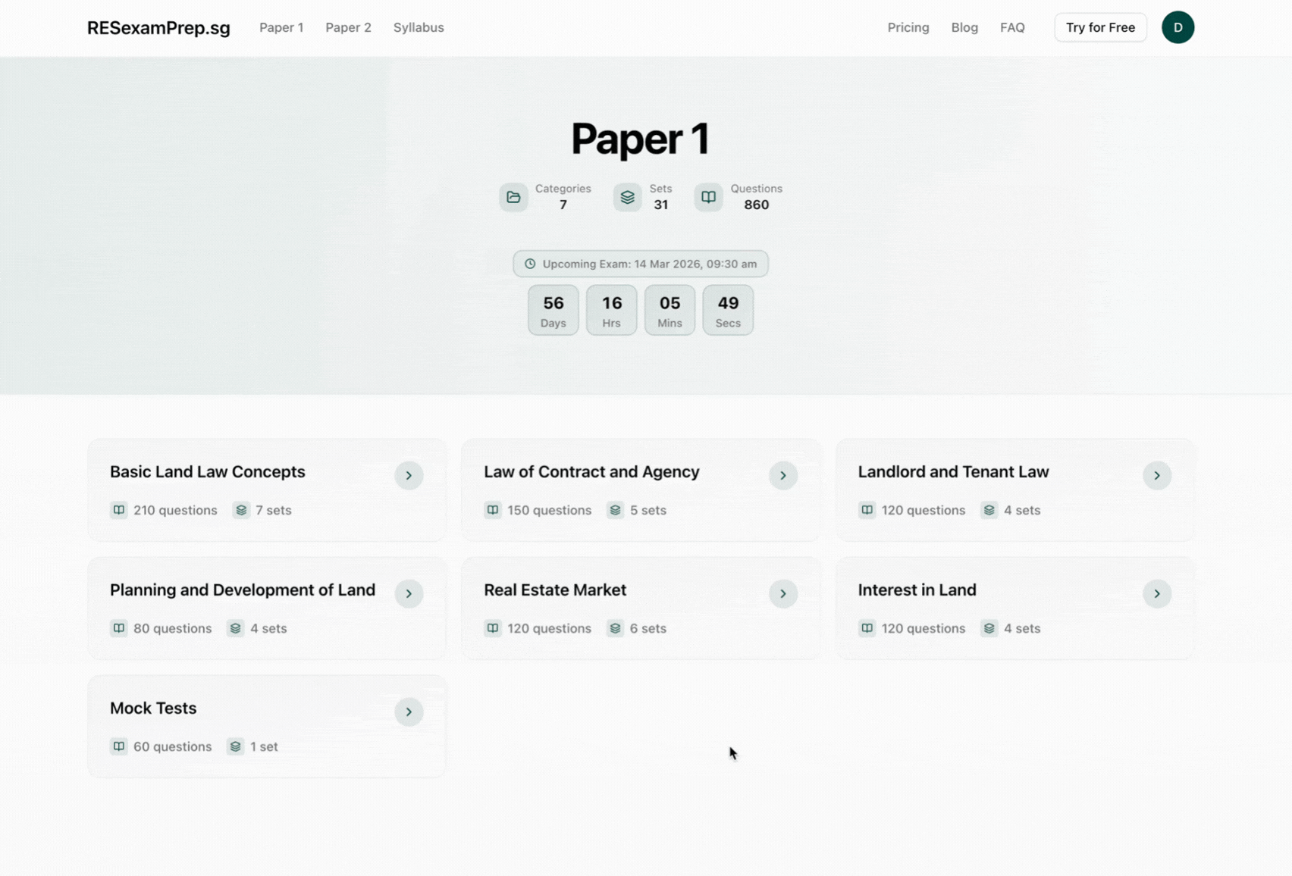Open the Interest in Land chevron
This screenshot has height=876, width=1292.
1156,593
